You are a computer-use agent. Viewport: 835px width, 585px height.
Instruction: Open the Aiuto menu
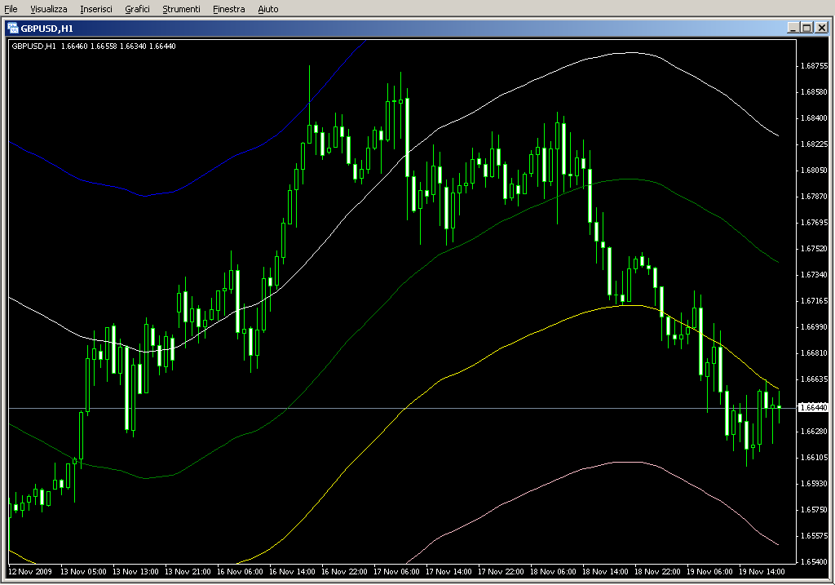pos(267,9)
